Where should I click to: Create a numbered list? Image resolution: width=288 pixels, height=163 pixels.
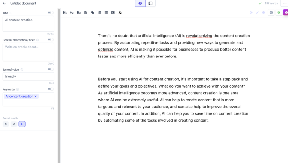click(x=99, y=12)
